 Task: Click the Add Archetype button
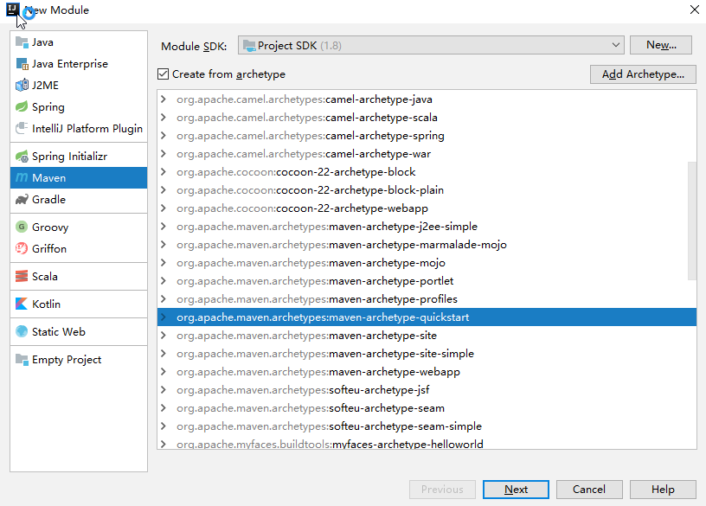[x=643, y=74]
